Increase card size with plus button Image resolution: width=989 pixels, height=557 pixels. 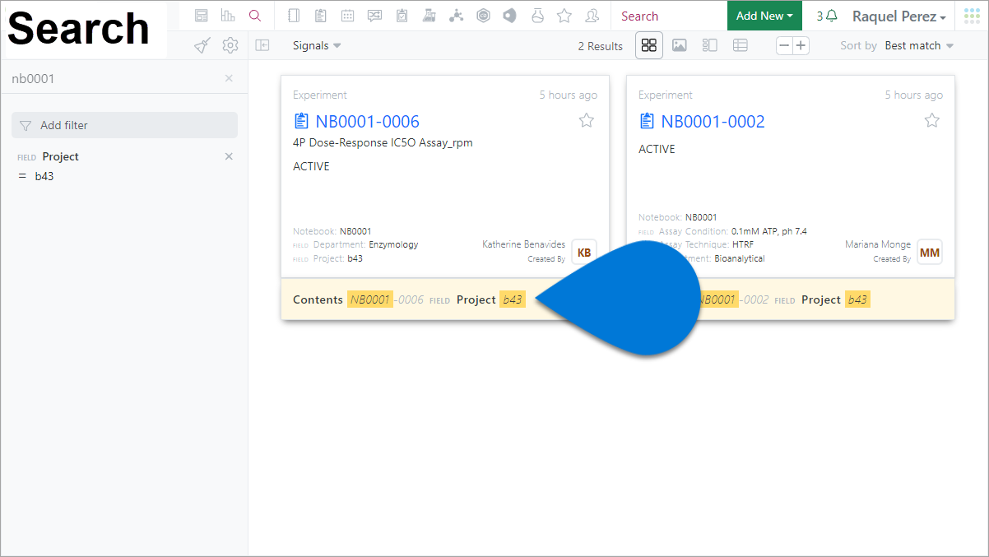tap(801, 45)
